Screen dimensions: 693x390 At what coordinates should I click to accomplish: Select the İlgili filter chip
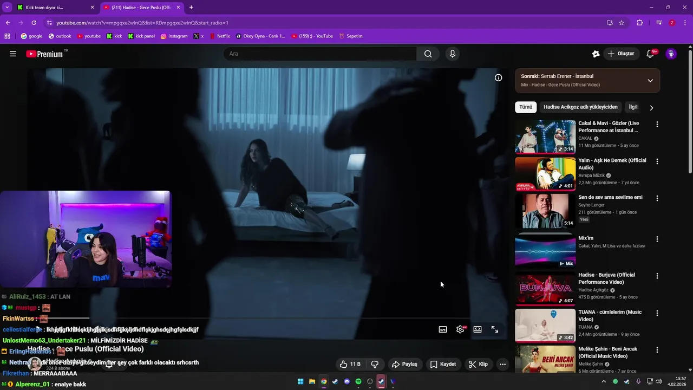[633, 107]
